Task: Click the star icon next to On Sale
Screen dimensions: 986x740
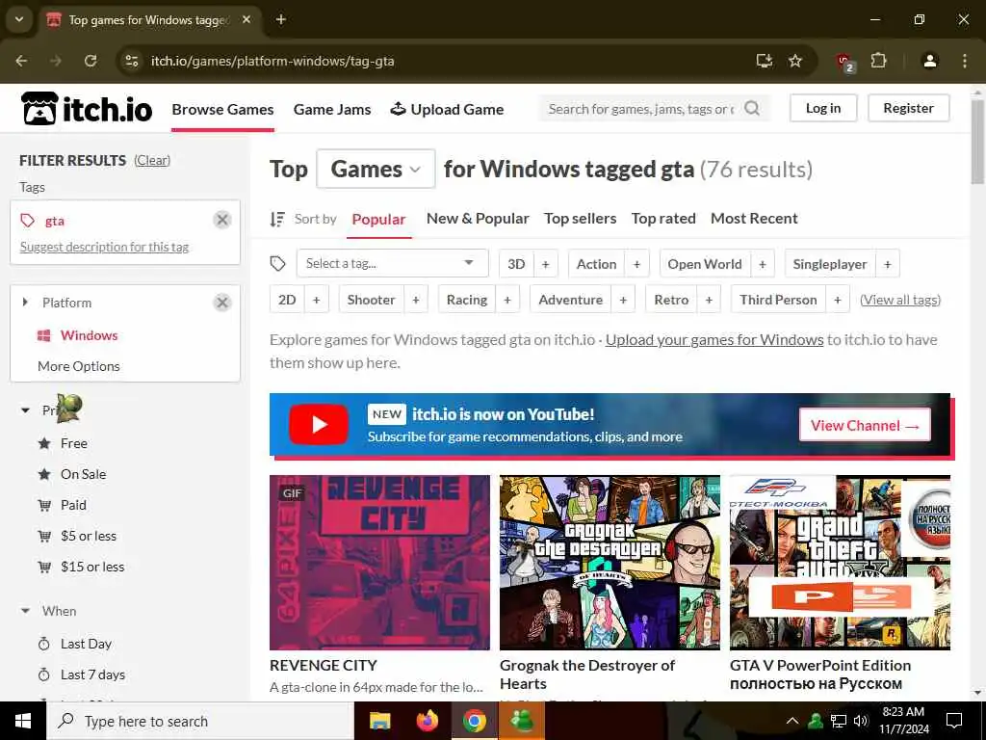Action: (44, 474)
